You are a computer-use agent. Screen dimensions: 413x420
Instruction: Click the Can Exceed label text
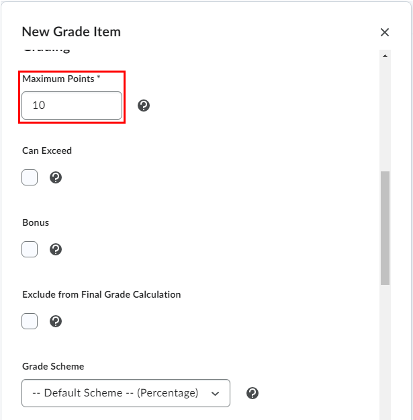[47, 151]
